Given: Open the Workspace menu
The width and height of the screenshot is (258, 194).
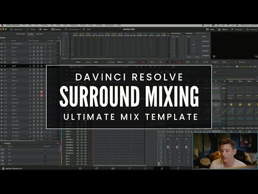Looking at the screenshot, I should (109, 25).
